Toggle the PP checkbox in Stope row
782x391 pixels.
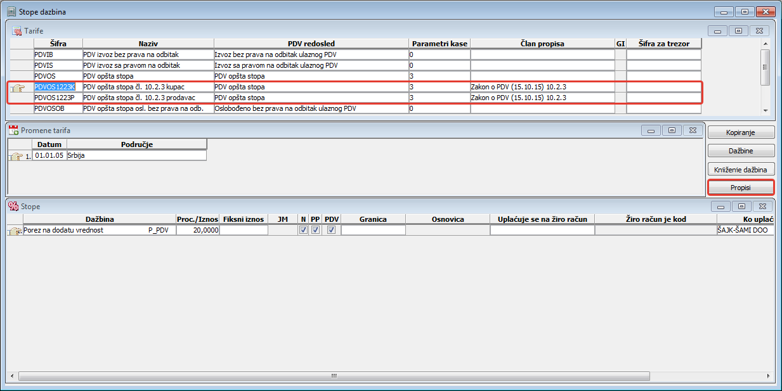(315, 231)
